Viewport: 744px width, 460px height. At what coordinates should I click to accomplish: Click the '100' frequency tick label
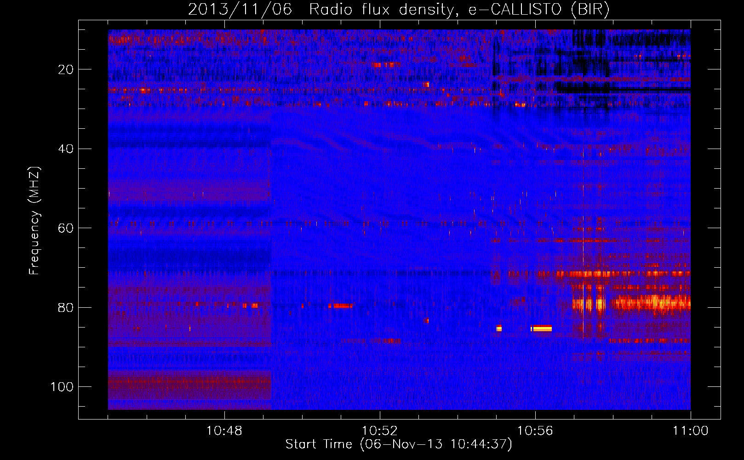62,387
